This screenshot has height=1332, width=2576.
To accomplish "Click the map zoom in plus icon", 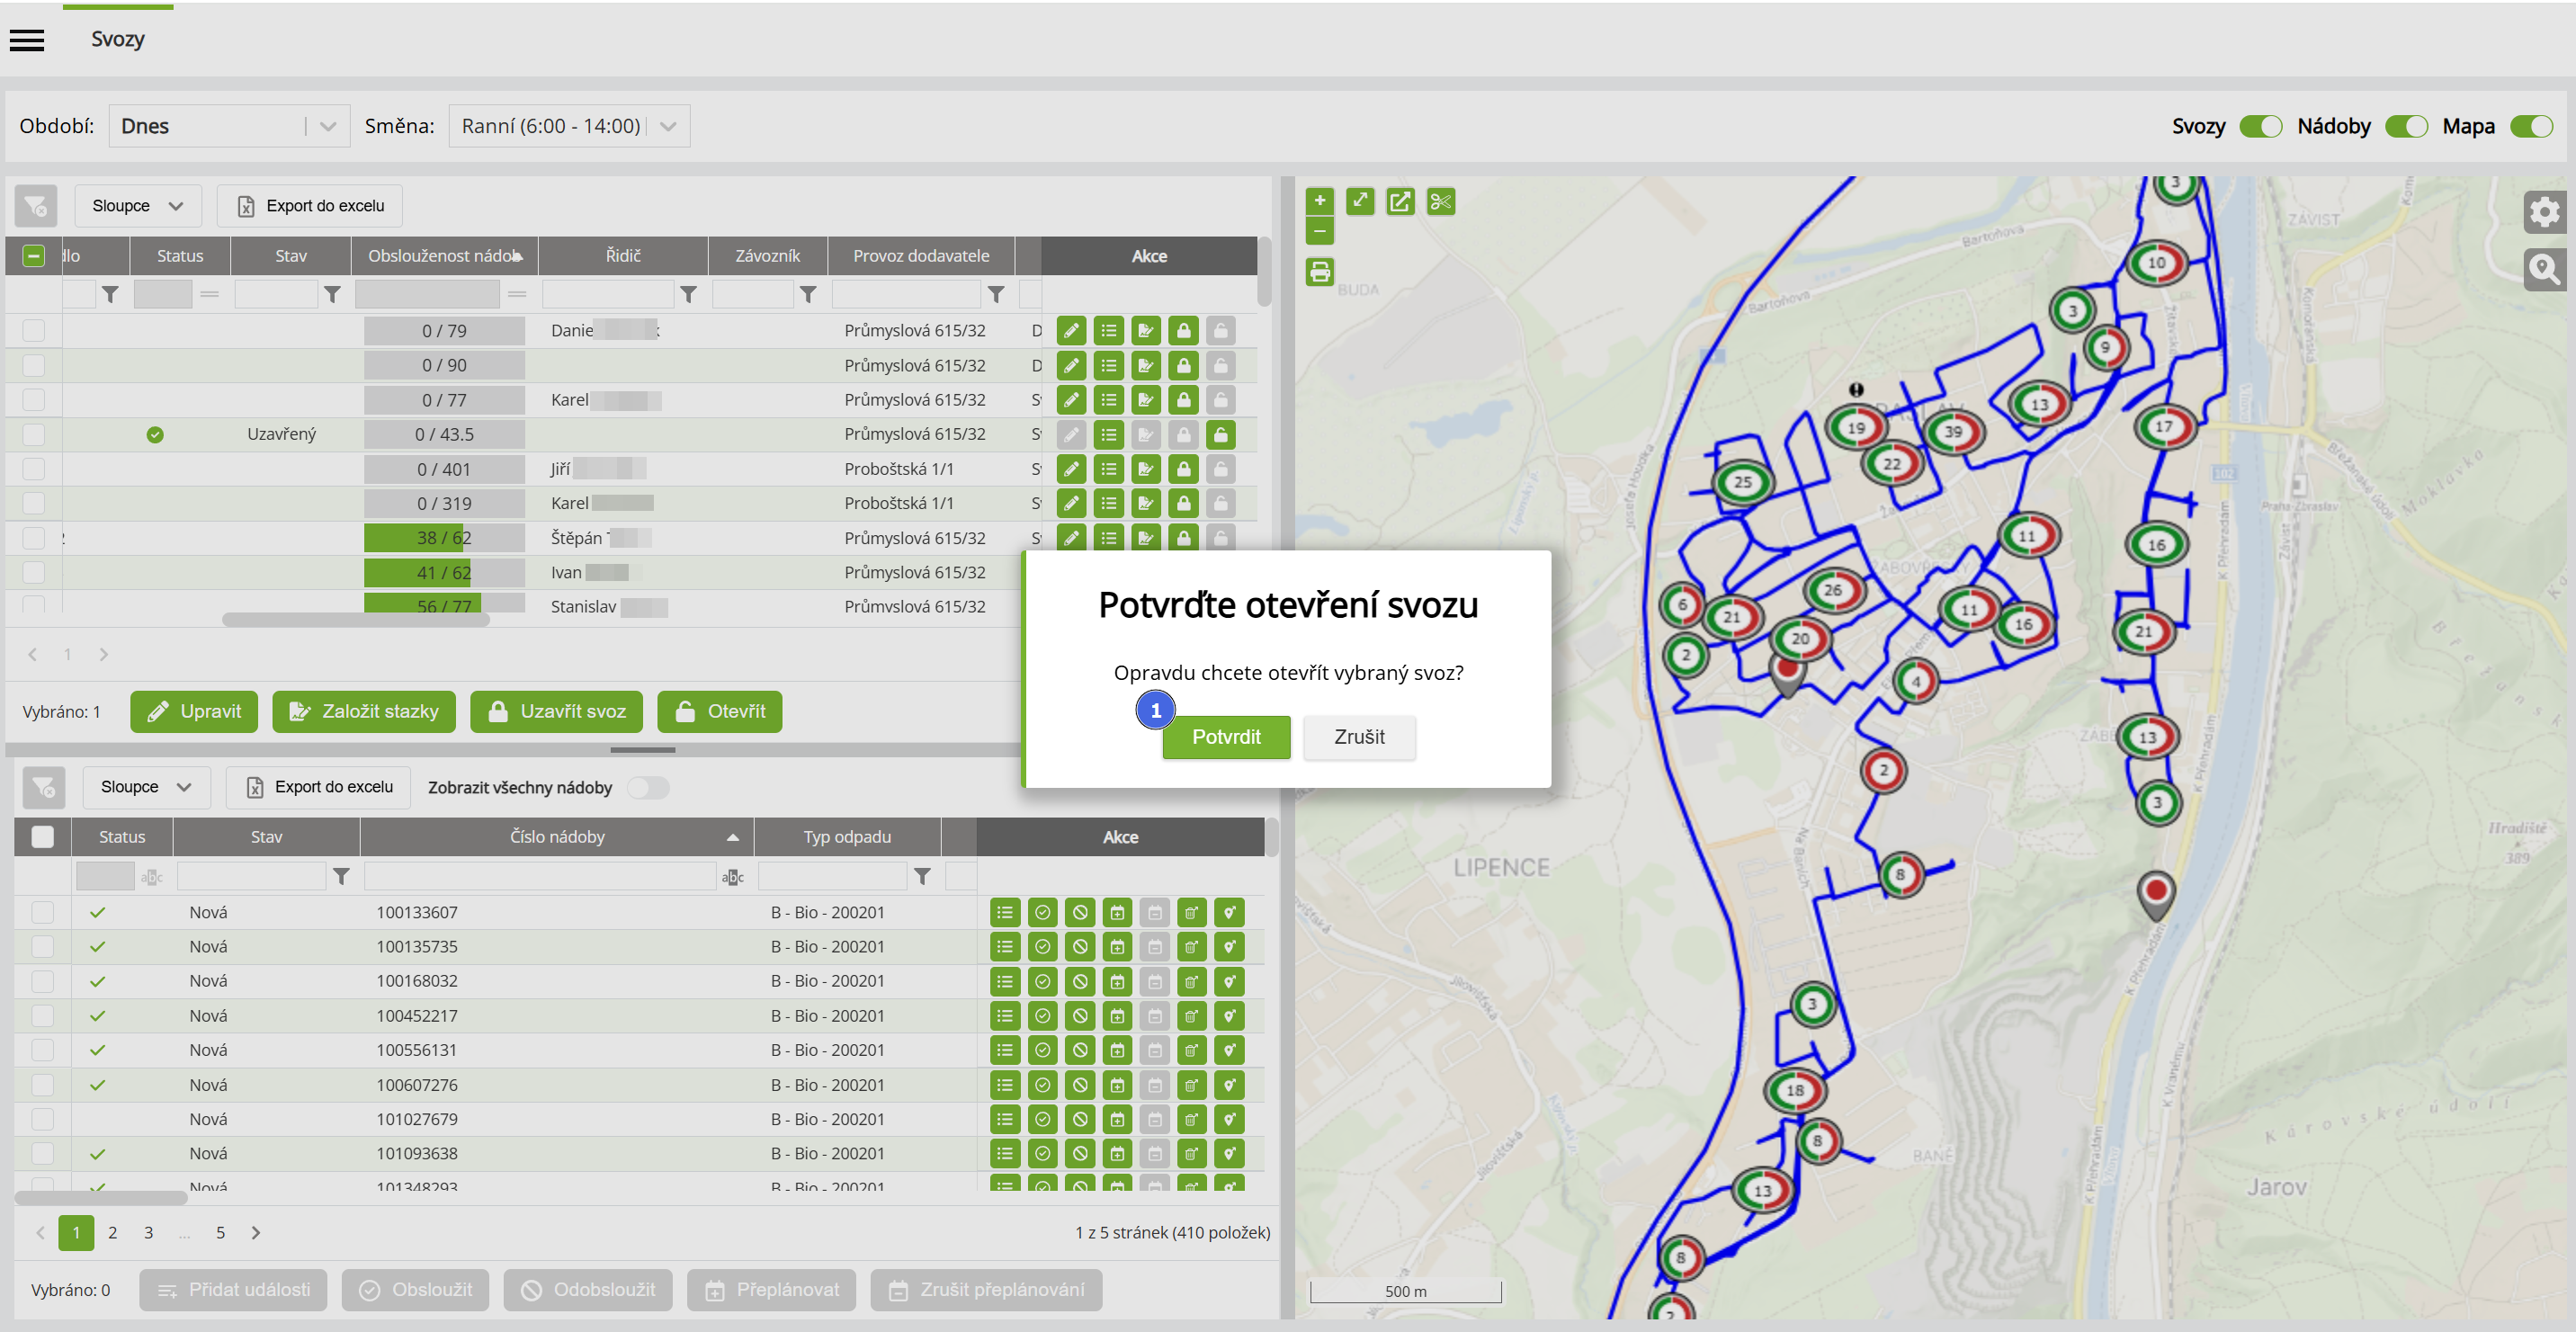I will [1320, 201].
